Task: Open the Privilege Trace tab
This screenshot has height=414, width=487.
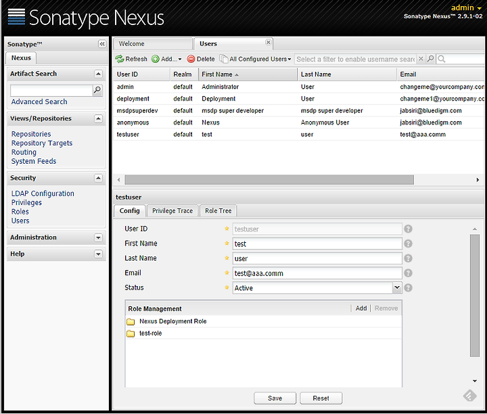Action: (172, 211)
